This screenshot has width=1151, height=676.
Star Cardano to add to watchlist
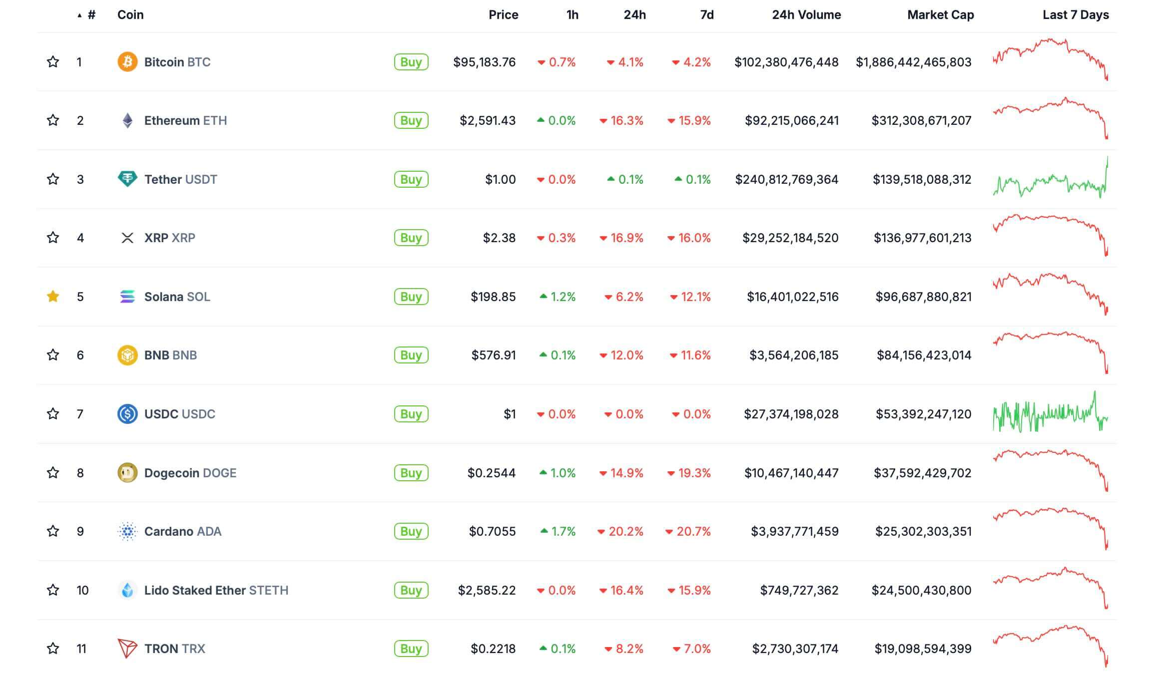click(x=53, y=531)
